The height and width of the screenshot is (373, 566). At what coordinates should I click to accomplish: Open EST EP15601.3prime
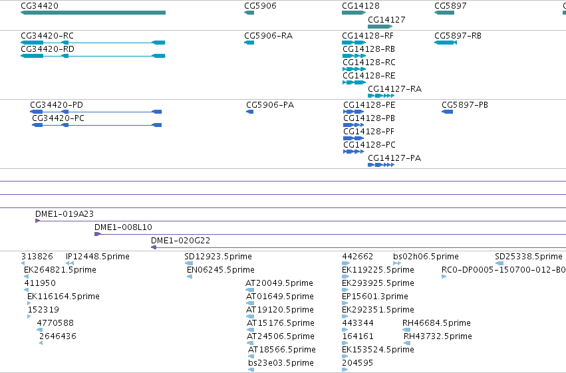345,303
